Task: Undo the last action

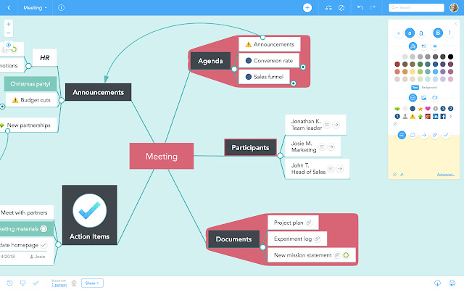Action: (x=360, y=8)
